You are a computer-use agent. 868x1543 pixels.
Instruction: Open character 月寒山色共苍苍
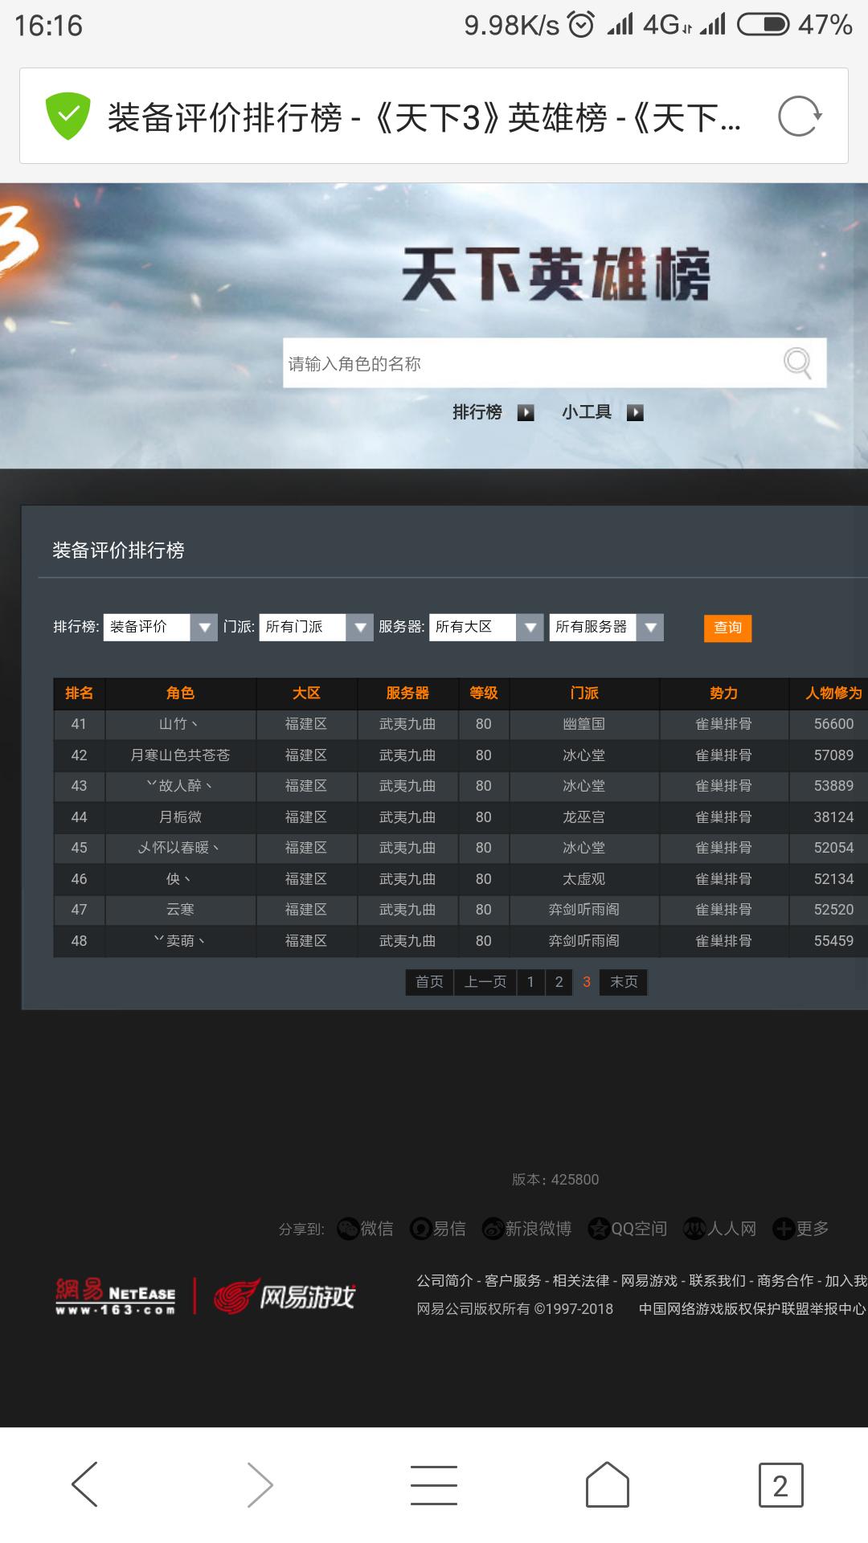[x=180, y=755]
